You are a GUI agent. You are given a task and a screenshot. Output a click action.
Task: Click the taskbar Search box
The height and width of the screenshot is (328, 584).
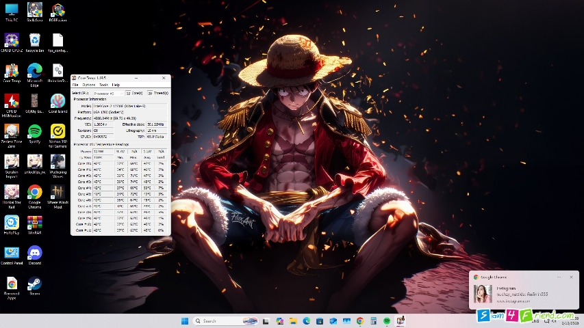click(226, 320)
